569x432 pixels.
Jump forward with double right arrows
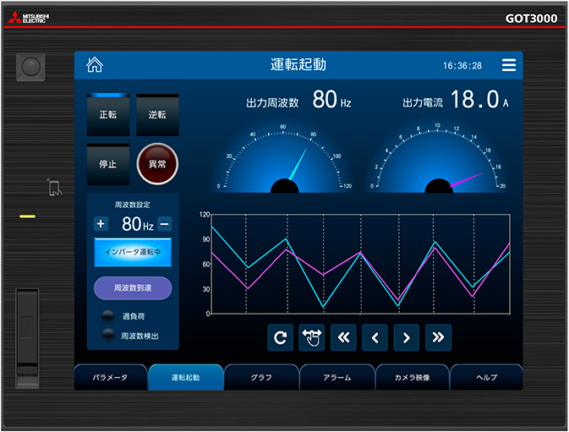click(x=438, y=337)
